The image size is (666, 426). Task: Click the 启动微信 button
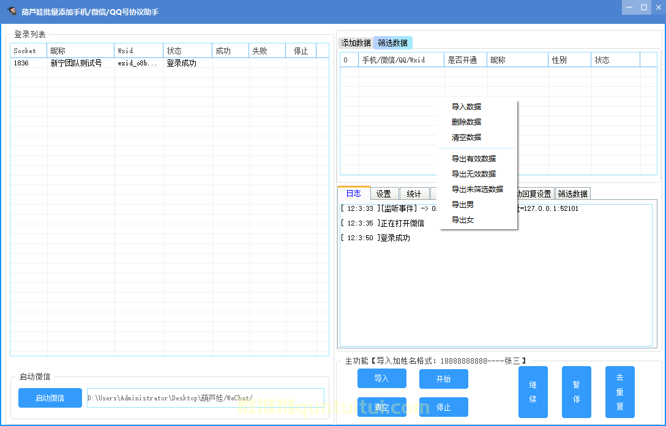50,398
